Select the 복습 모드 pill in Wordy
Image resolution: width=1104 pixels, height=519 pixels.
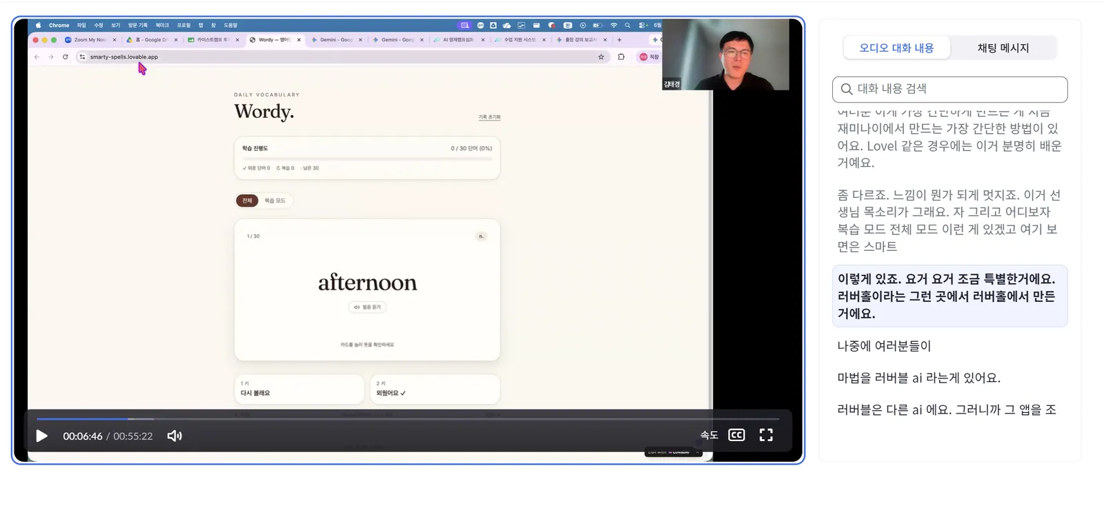pyautogui.click(x=275, y=201)
